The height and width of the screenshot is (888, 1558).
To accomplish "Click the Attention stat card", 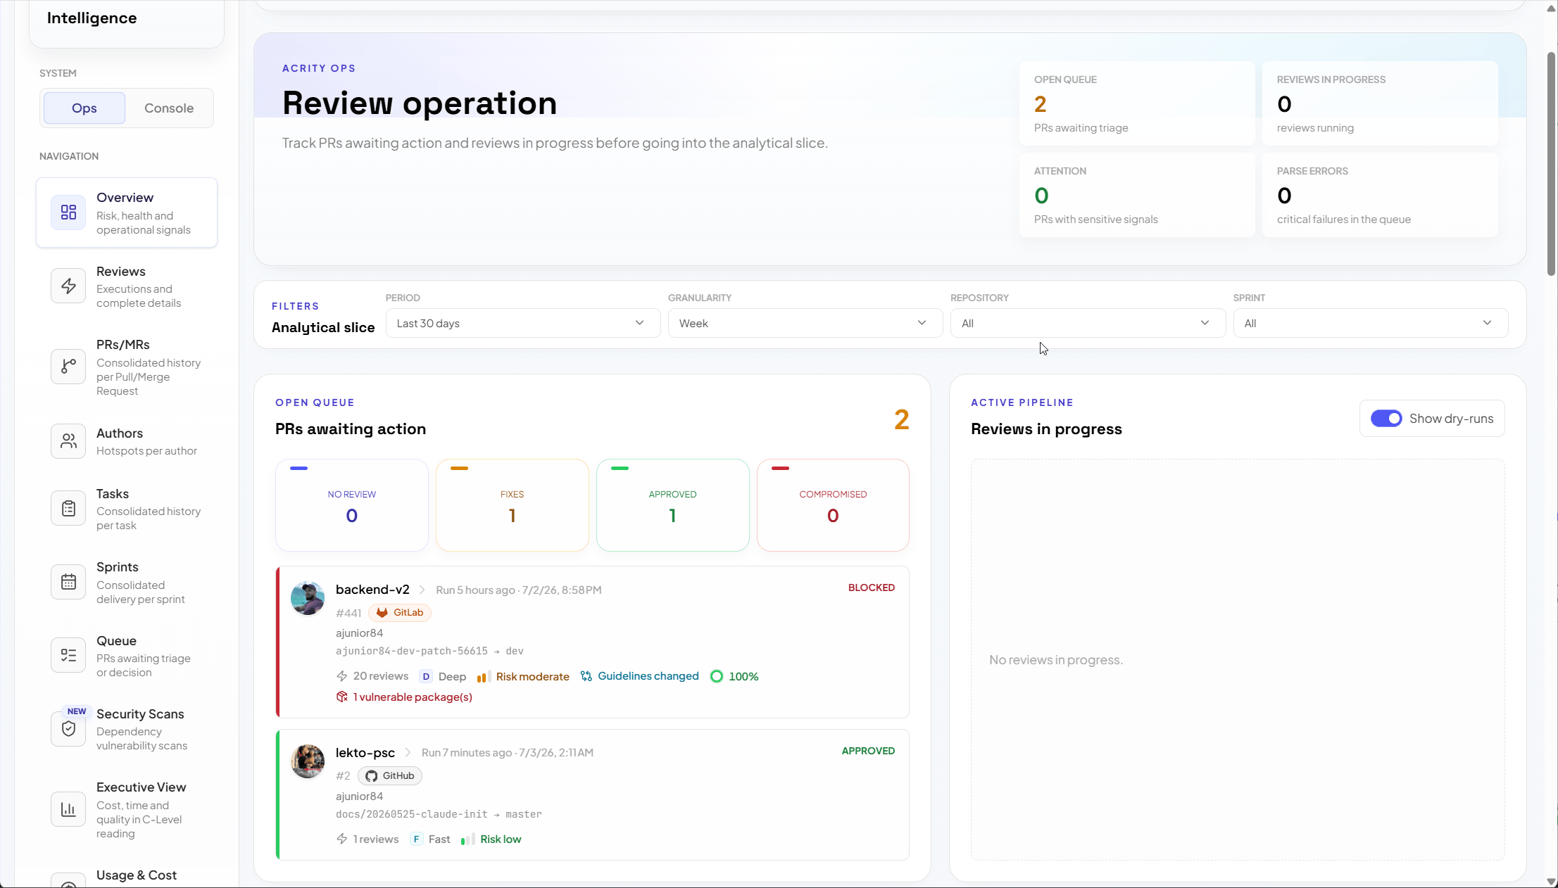I will tap(1137, 195).
